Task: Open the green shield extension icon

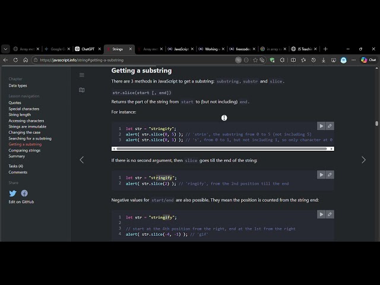Action: click(x=272, y=60)
